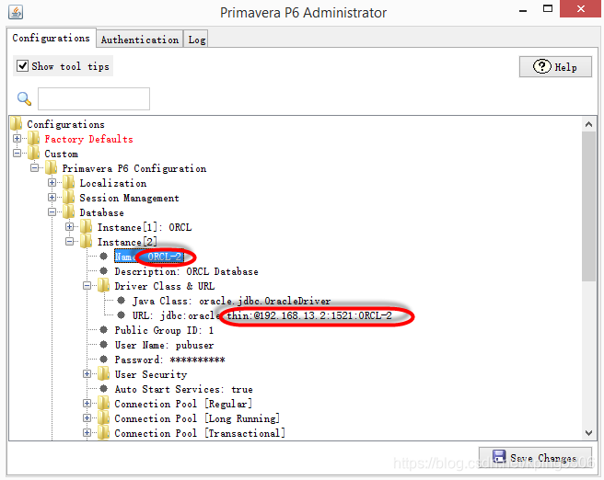Expand the Localization node
Viewport: 604px width, 480px height.
(x=52, y=182)
